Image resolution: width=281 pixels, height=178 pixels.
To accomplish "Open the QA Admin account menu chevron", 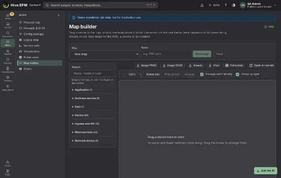I will (275, 5).
